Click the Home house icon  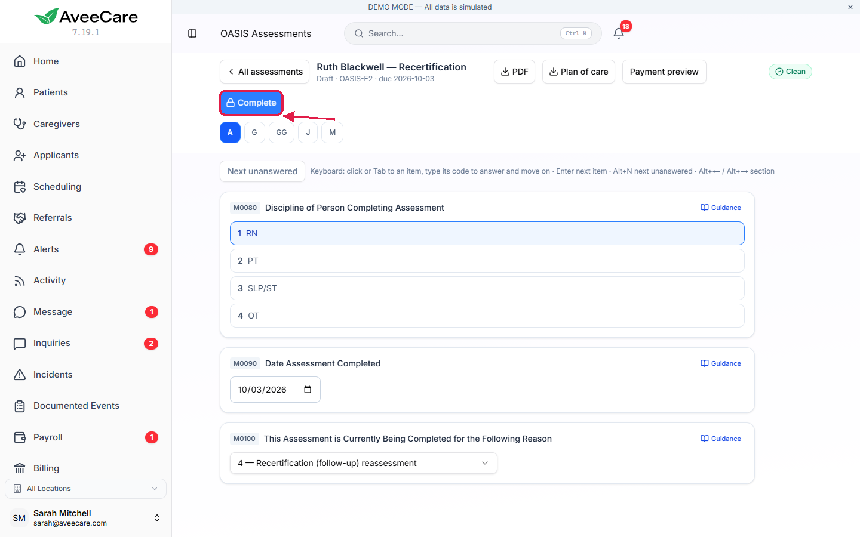pyautogui.click(x=20, y=61)
